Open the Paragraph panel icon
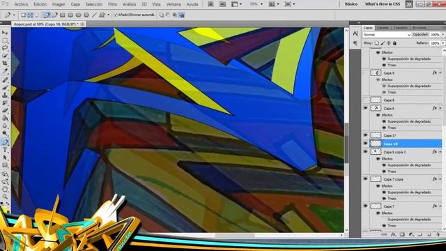Screen dimensions: 446x251 355,43
